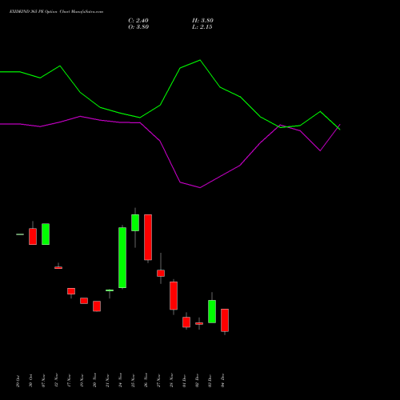Select the 25 Nov date label
The width and height of the screenshot is (400, 400).
(x=133, y=381)
